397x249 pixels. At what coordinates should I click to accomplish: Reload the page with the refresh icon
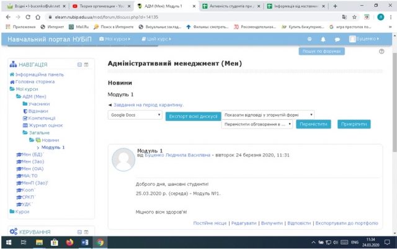click(x=28, y=17)
